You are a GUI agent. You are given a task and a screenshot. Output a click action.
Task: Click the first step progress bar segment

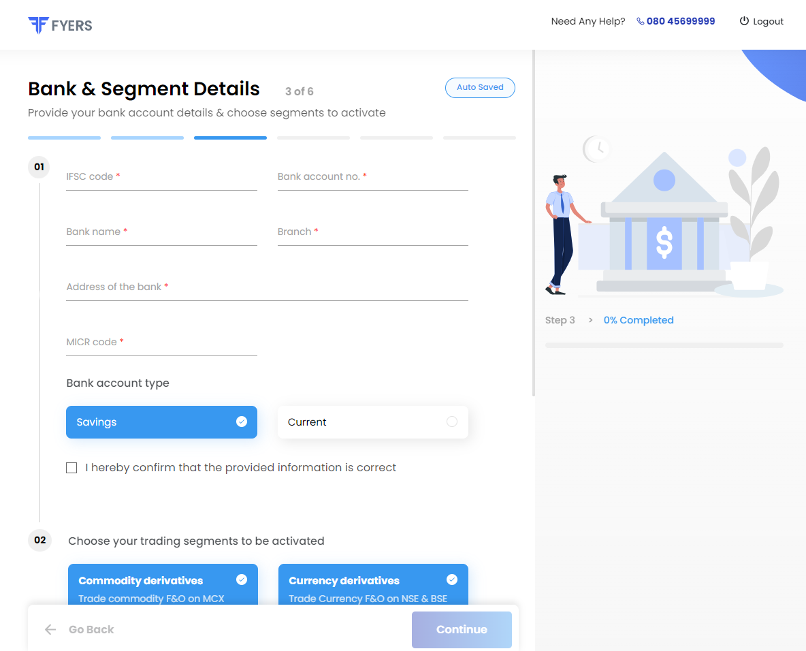click(64, 138)
